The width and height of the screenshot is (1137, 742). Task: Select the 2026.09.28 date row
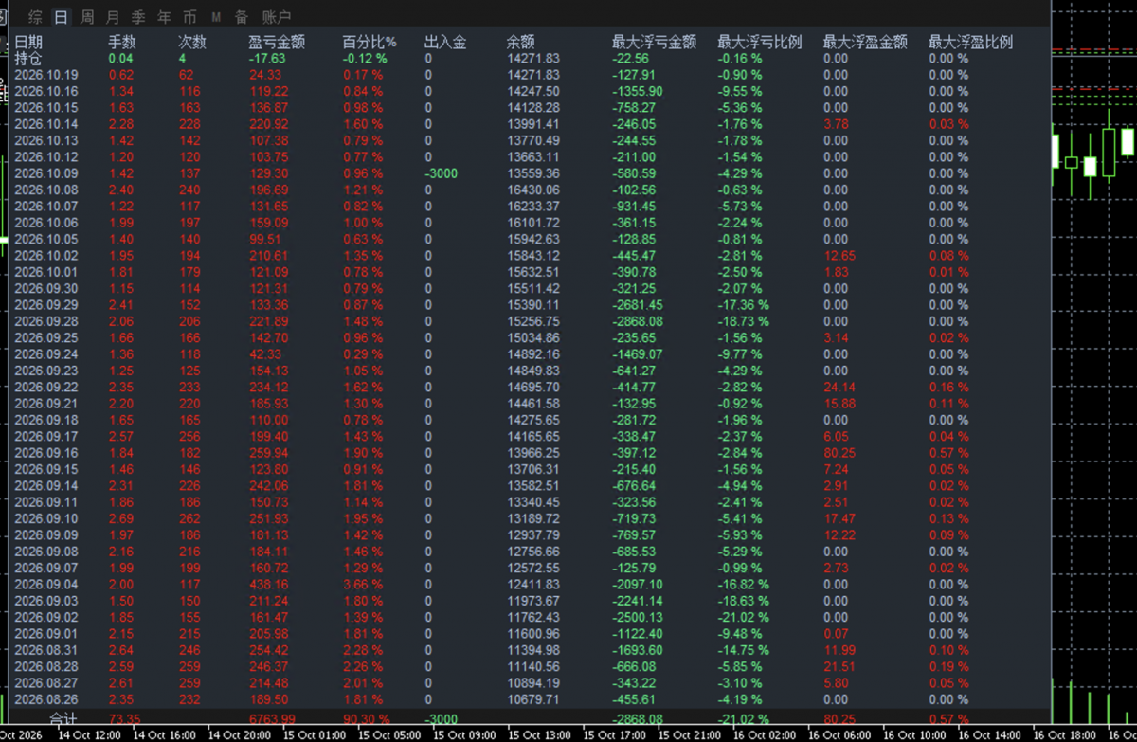point(46,321)
